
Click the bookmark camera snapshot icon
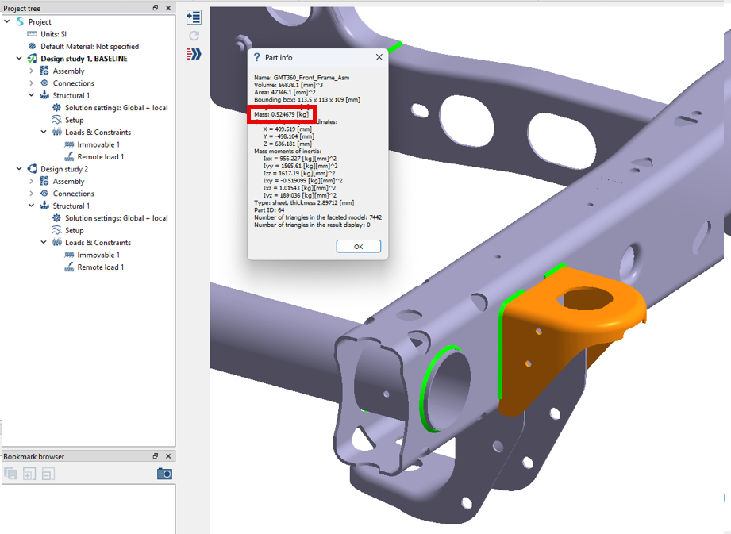(164, 474)
